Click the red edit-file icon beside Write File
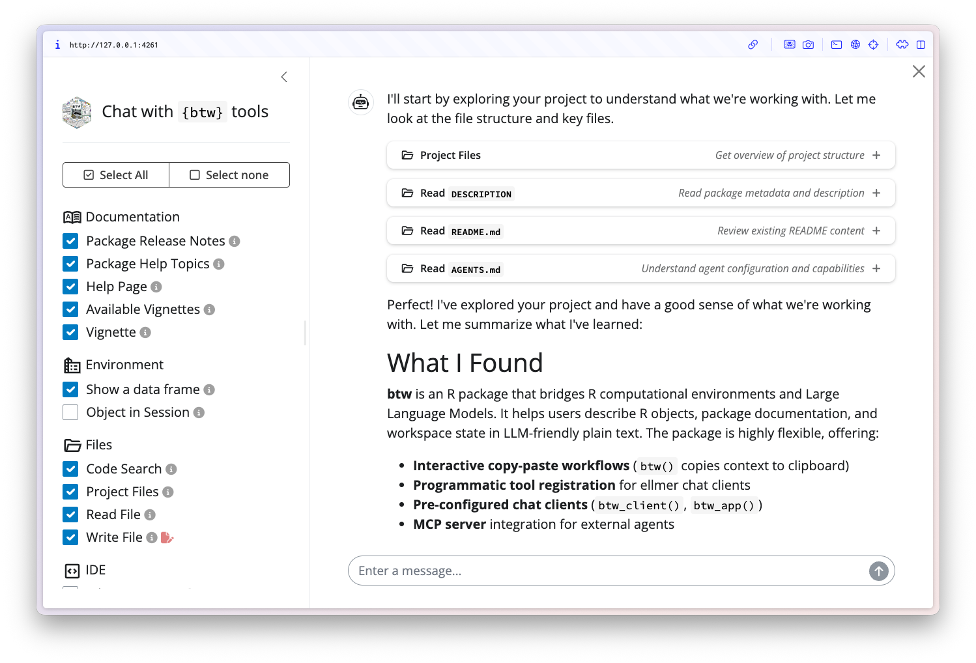The height and width of the screenshot is (663, 976). pyautogui.click(x=167, y=537)
